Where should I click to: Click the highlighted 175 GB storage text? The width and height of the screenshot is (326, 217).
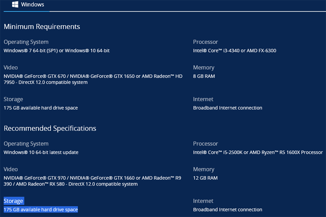click(40, 209)
